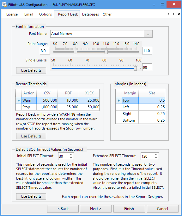The width and height of the screenshot is (182, 216).
Task: Click the tab strip right scroll arrow
Action: [x=174, y=14]
